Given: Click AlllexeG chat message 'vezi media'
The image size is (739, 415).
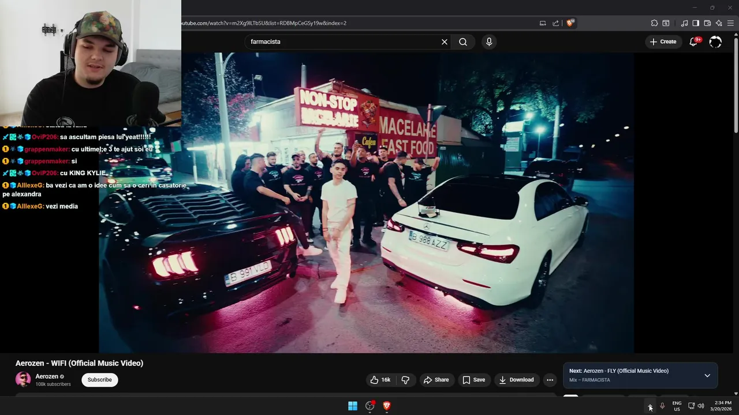Looking at the screenshot, I should pyautogui.click(x=40, y=206).
